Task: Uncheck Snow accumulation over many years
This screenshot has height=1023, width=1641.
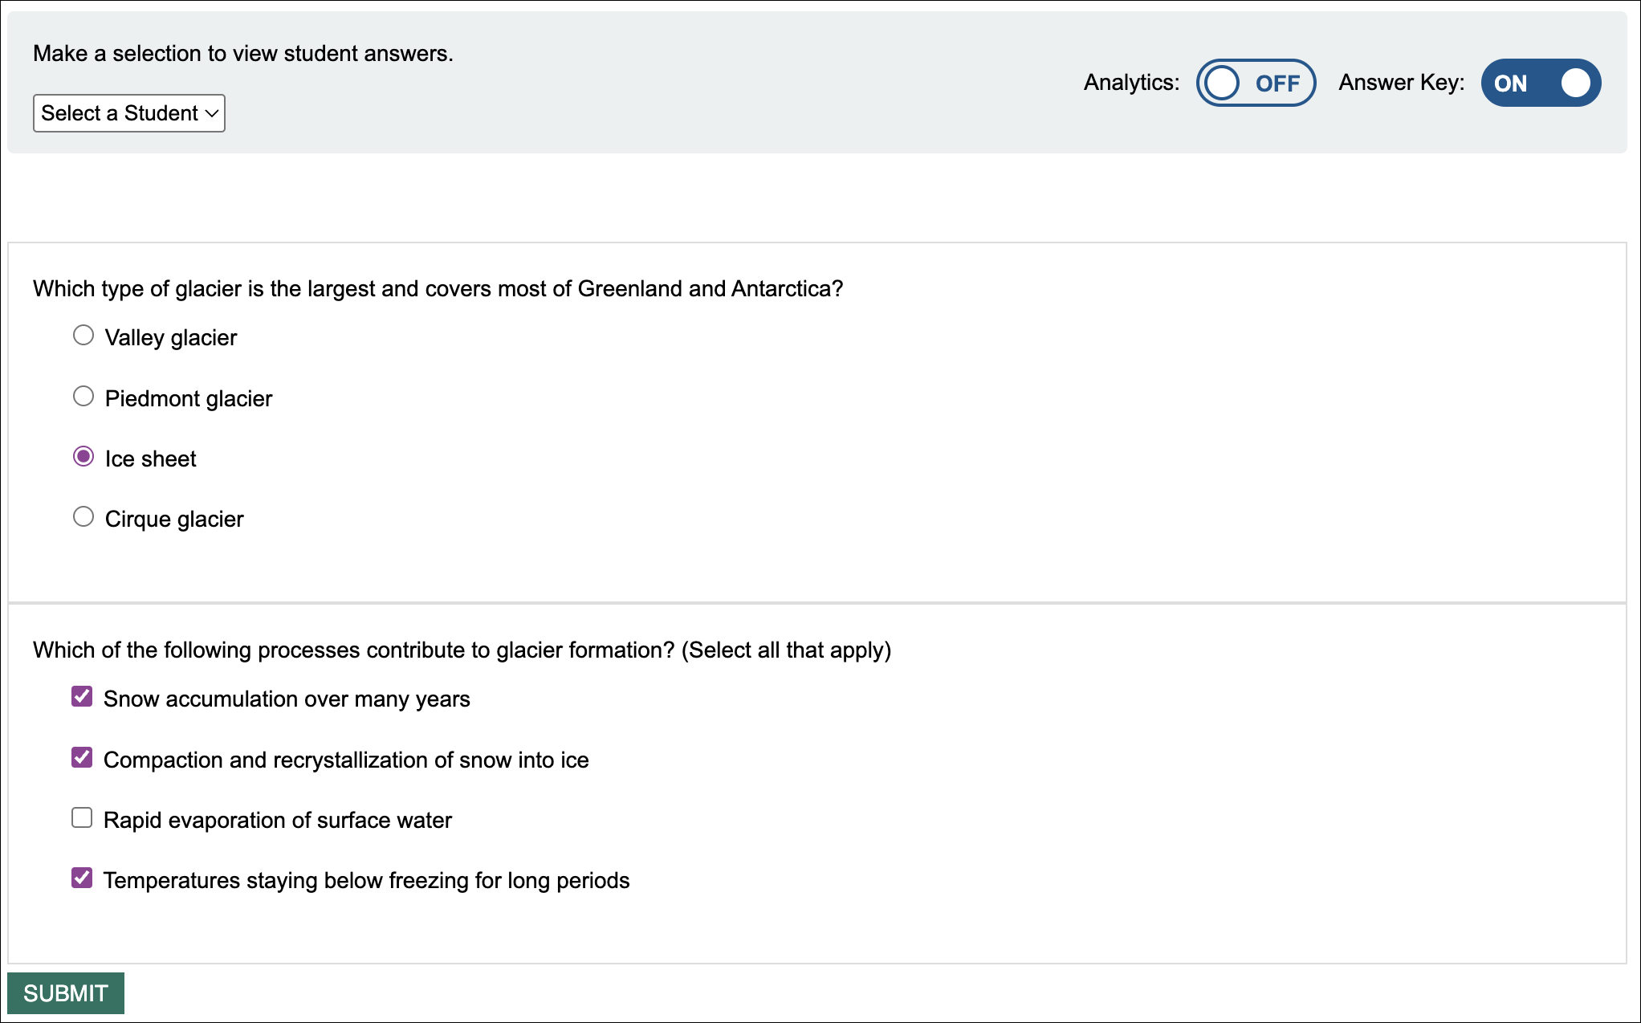Action: point(80,696)
